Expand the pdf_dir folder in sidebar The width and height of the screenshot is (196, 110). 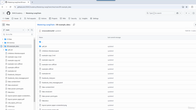(x=3, y=50)
